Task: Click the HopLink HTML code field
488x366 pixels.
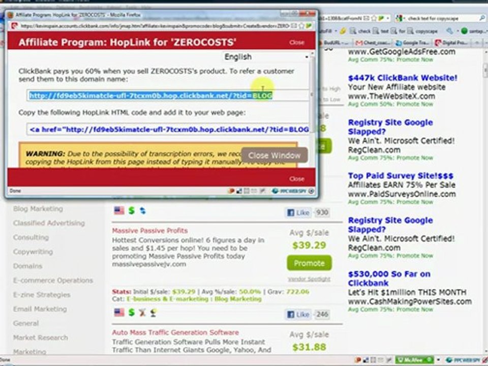Action: pyautogui.click(x=168, y=129)
